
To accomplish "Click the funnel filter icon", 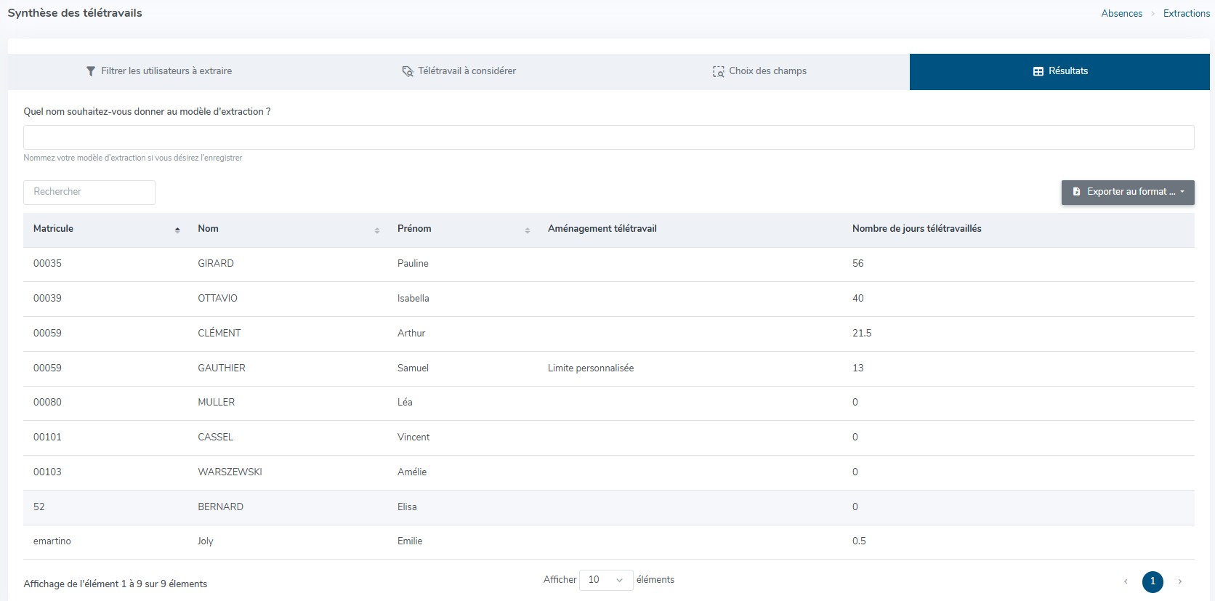I will click(x=91, y=71).
